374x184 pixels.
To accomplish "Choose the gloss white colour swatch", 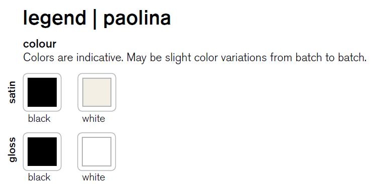I will pos(97,151).
